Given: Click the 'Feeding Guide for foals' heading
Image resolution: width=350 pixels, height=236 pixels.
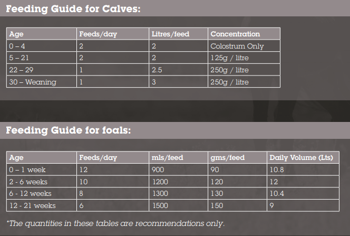Looking at the screenshot, I should click(69, 130).
